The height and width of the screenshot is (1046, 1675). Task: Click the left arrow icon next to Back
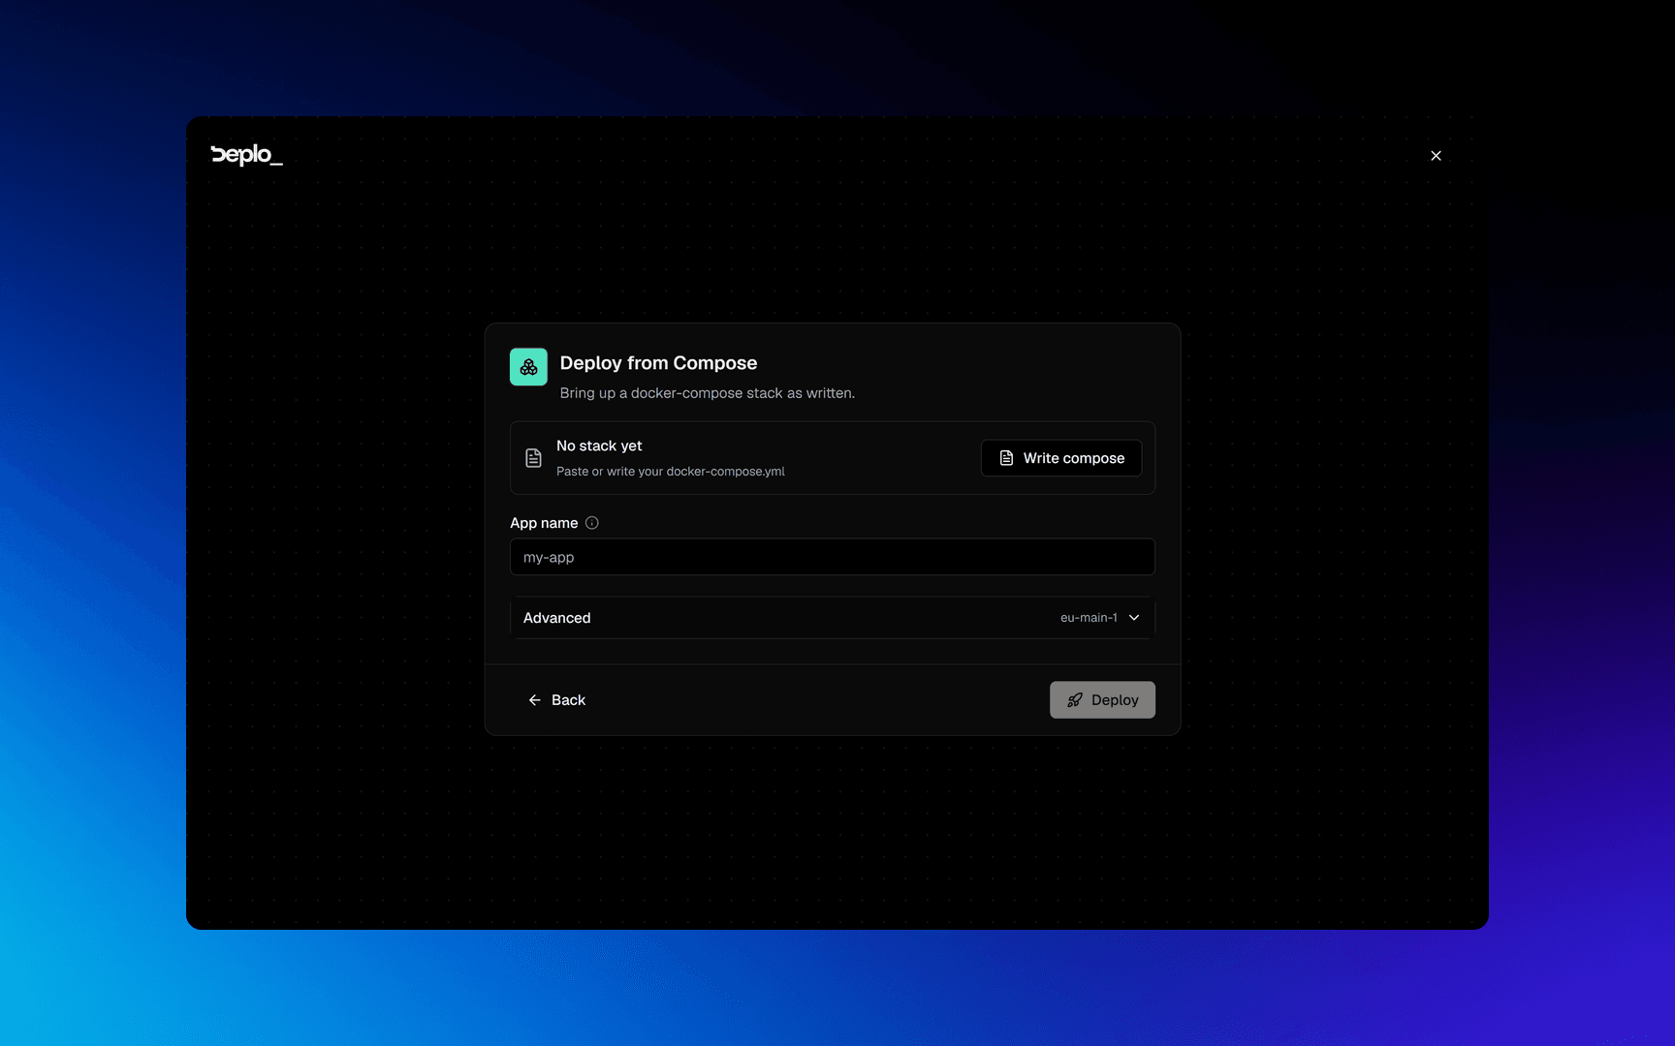pos(534,700)
